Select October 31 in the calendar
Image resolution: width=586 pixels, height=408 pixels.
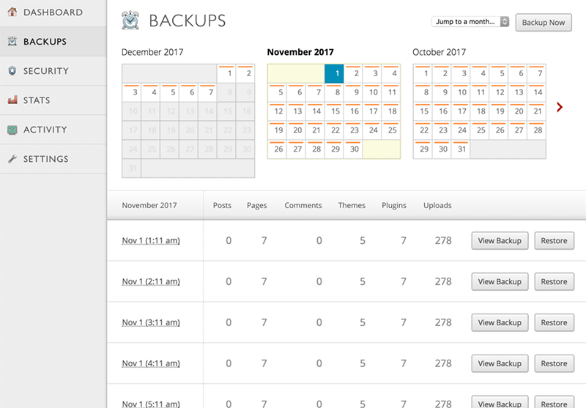pos(461,149)
